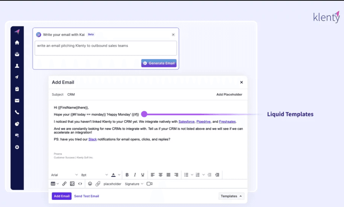Open the Arial font family dropdown

click(x=64, y=175)
